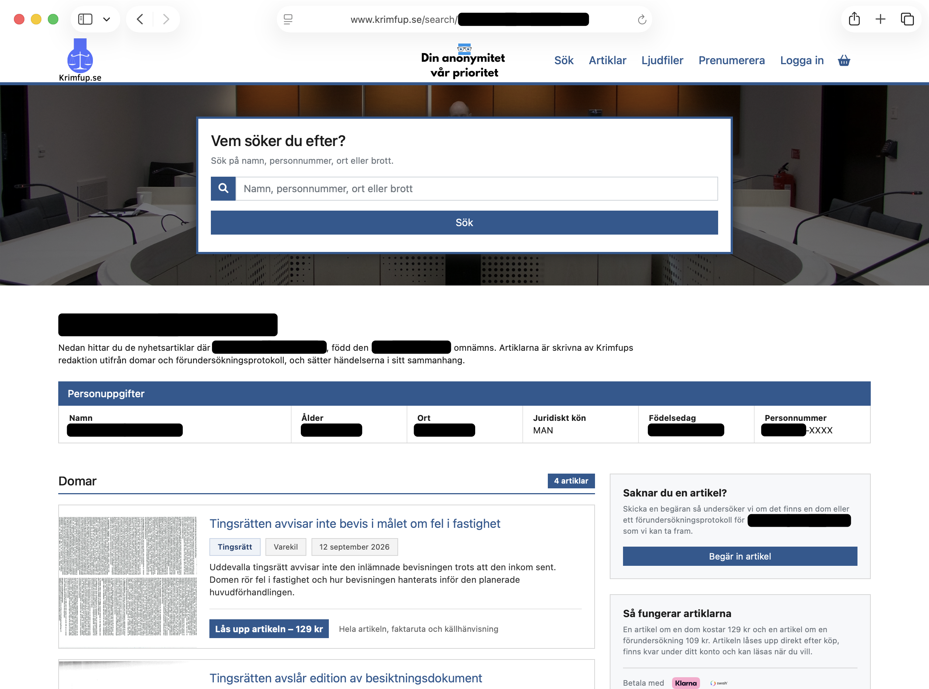Click the 12 september 2026 date tag
Viewport: 929px width, 689px height.
click(x=354, y=547)
